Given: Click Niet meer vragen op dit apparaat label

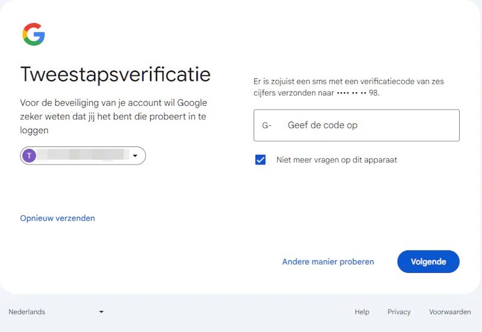Looking at the screenshot, I should (337, 160).
